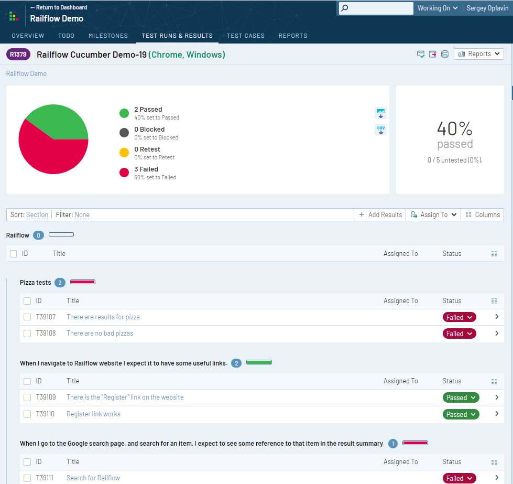Viewport: 513px width, 484px height.
Task: Open the Failed status dropdown for T39108
Action: [x=460, y=334]
